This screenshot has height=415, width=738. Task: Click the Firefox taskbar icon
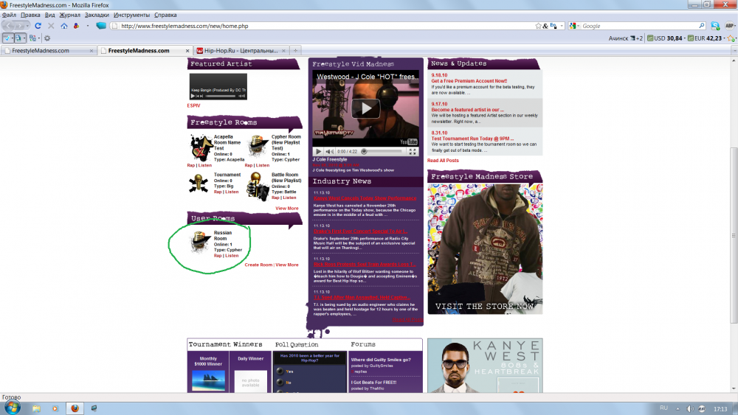(x=75, y=408)
